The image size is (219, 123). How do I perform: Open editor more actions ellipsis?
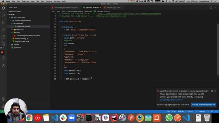[x=216, y=8]
